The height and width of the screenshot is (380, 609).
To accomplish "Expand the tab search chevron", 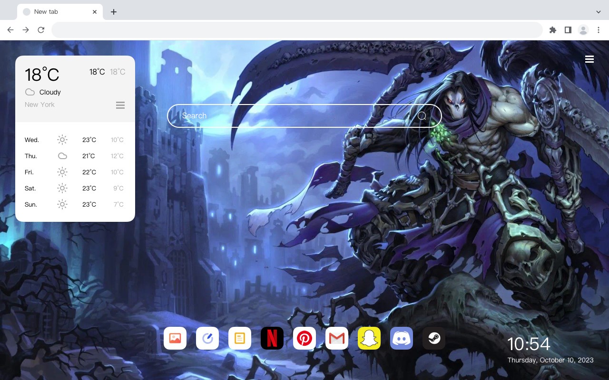I will click(x=599, y=12).
